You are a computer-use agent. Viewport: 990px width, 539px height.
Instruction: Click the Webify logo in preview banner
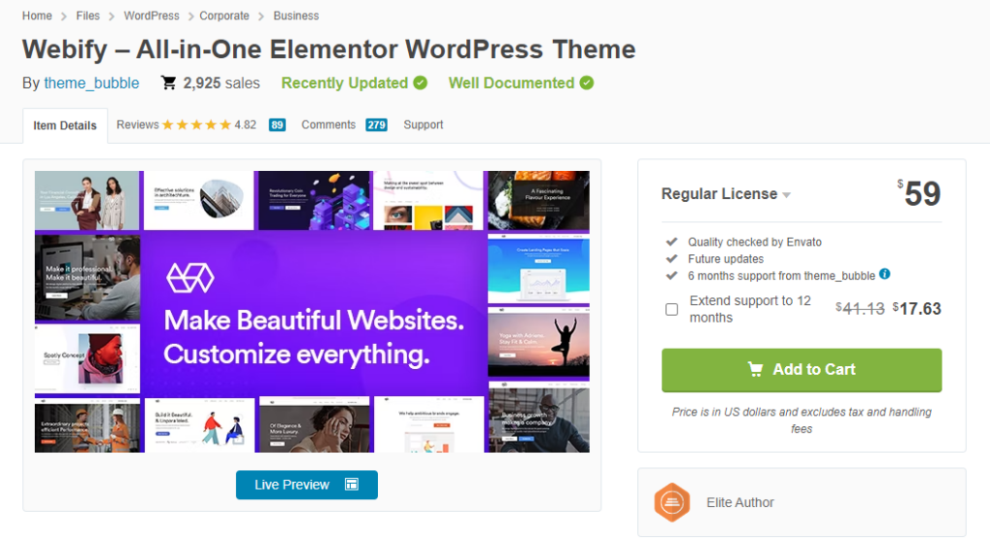[x=190, y=277]
